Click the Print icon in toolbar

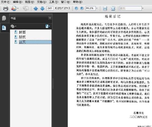point(6,8)
